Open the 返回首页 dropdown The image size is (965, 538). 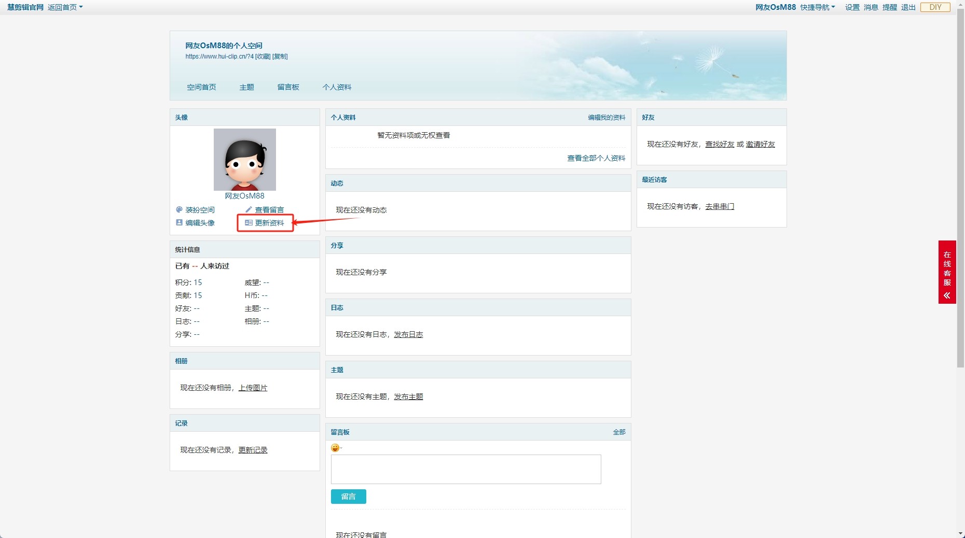65,7
